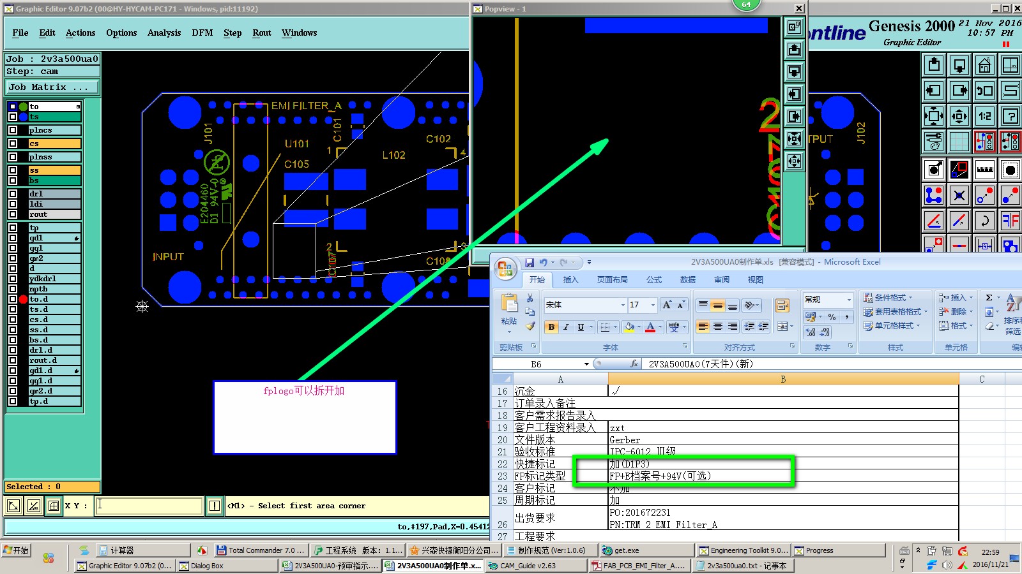Open the File menu in Graphic Editor
Screen dimensions: 1022x574
point(20,33)
